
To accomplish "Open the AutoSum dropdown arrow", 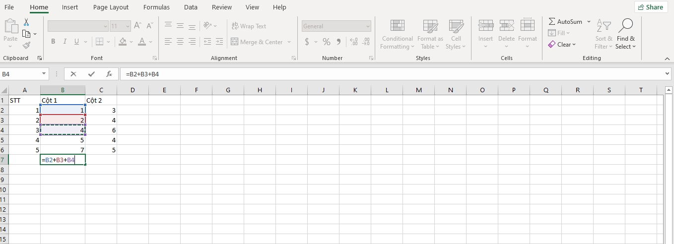I will point(589,22).
